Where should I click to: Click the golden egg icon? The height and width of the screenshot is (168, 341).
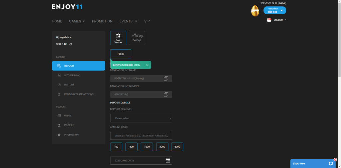tap(255, 11)
